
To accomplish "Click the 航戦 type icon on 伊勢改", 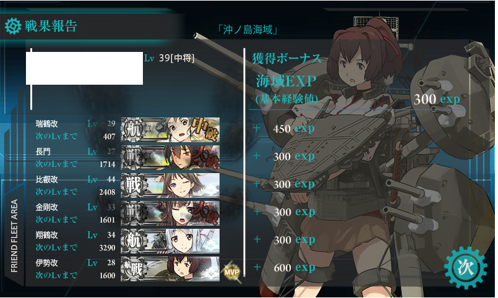I will click(133, 269).
